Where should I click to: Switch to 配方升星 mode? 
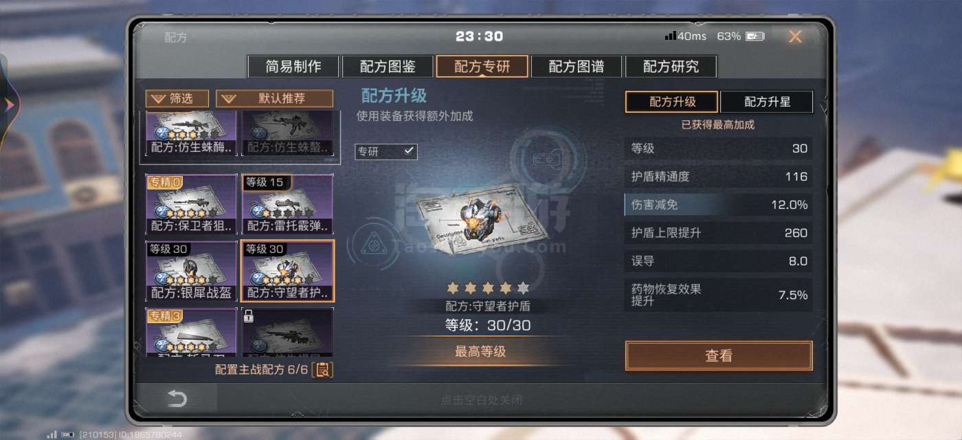[x=767, y=102]
